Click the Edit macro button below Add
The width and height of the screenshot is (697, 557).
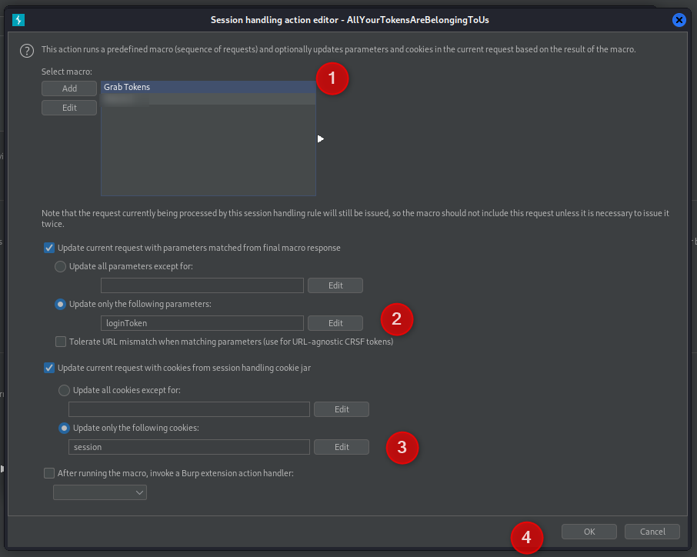click(x=69, y=108)
